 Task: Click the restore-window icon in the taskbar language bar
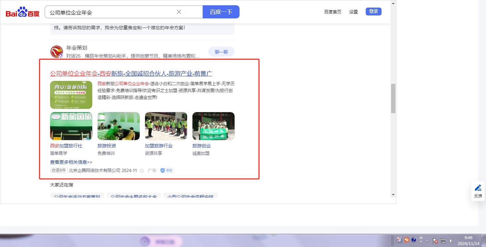pyautogui.click(x=421, y=238)
